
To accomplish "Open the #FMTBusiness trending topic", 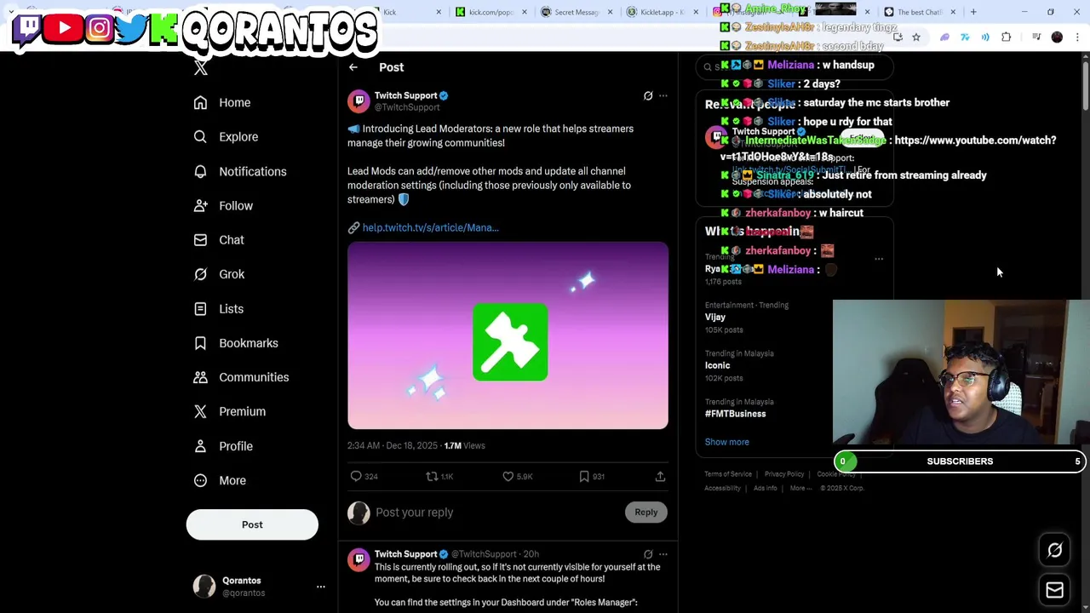I will click(x=736, y=414).
